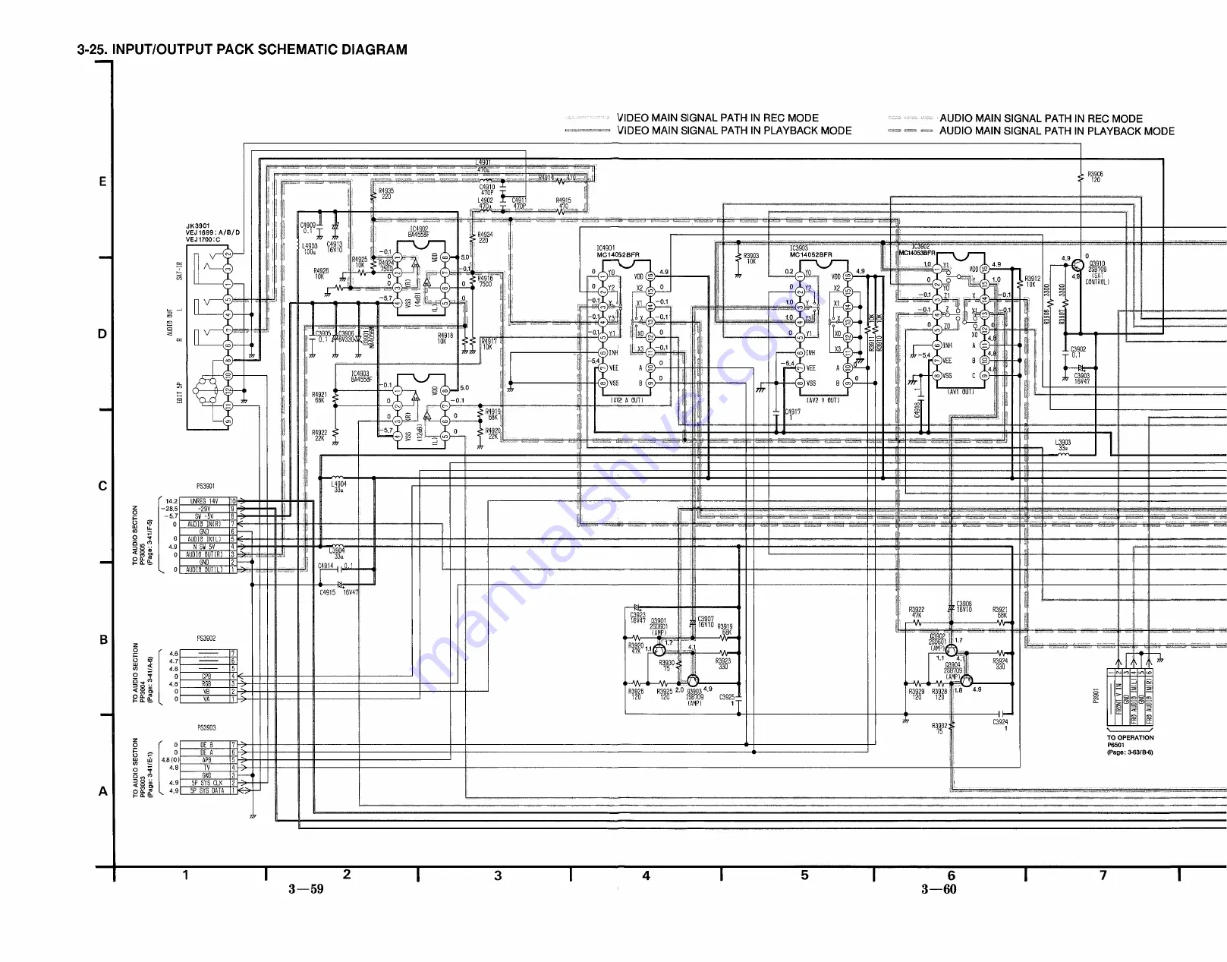Image resolution: width=1227 pixels, height=962 pixels.
Task: Select the 'UNREG 14V' pin row
Action: 208,501
